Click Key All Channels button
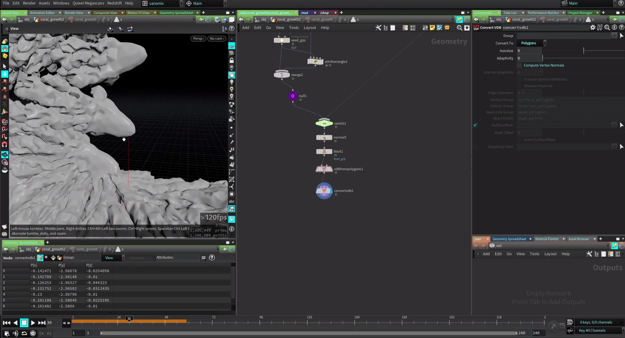This screenshot has width=625, height=338. (592, 331)
